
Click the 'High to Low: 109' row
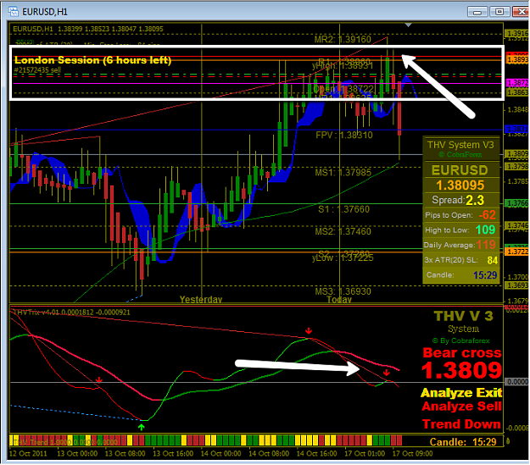(460, 230)
